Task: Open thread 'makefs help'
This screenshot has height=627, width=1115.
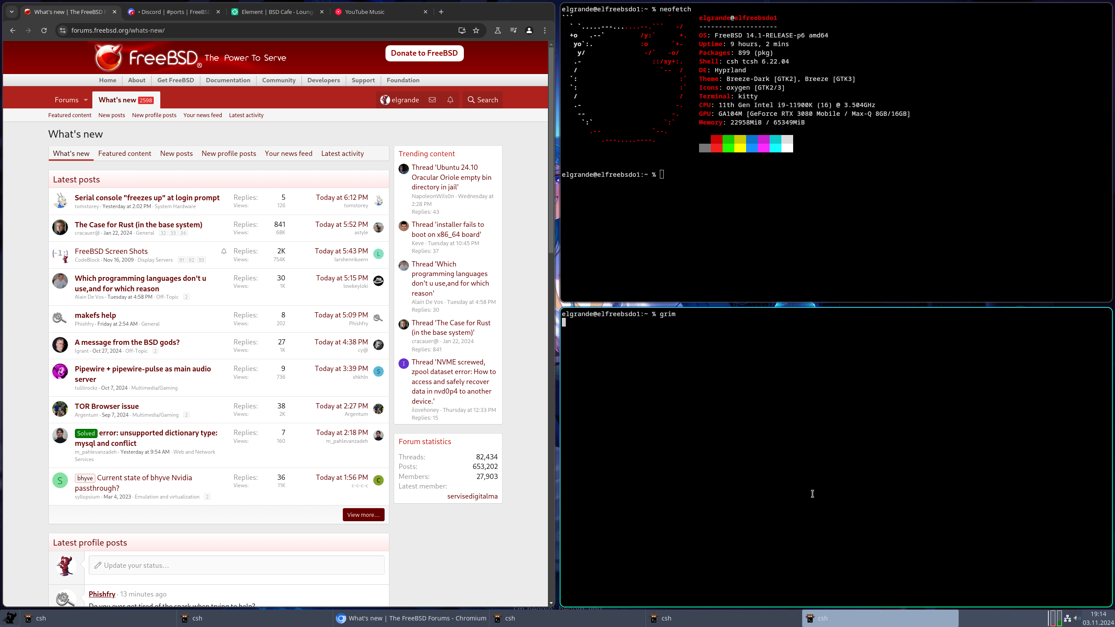Action: click(95, 315)
